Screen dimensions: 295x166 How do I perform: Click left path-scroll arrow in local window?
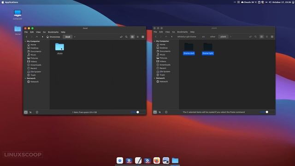point(42,37)
